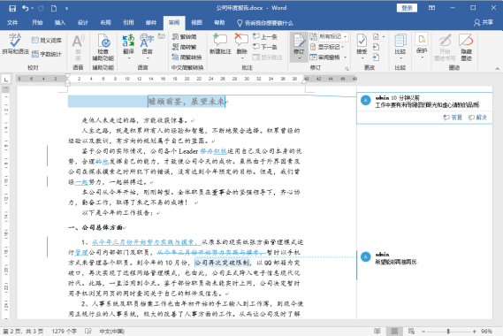Switch to the 布局 layout tab
503x336 pixels.
point(105,22)
